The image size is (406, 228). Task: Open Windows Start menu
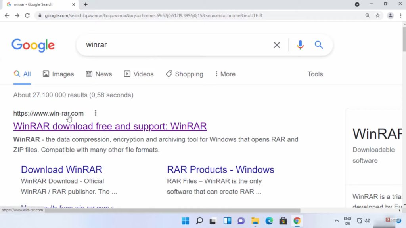pos(185,220)
